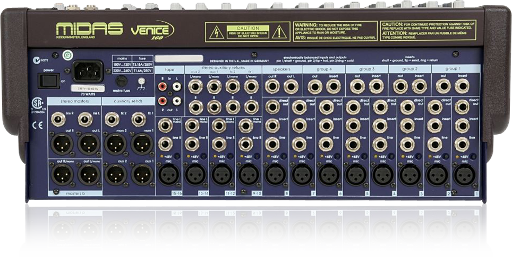This screenshot has width=512, height=257.
Task: Select the aux 1 send XLR output
Action: [142, 174]
